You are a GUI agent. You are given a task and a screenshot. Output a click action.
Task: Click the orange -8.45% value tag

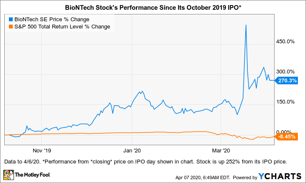pos(286,137)
